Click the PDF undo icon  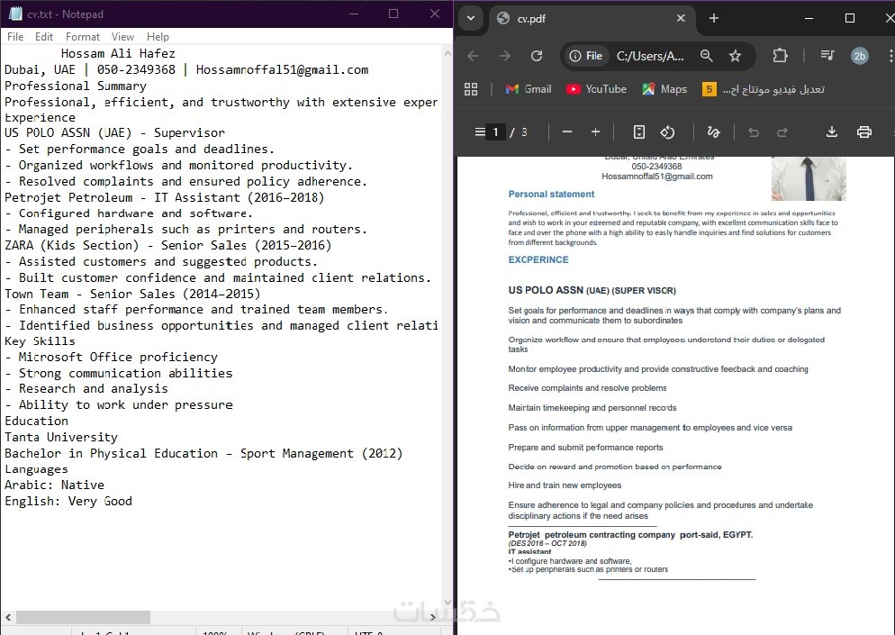click(754, 132)
